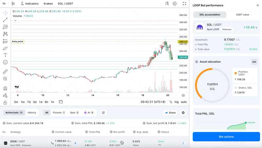Open the Indicators menu
262x148 pixels.
(29, 4)
